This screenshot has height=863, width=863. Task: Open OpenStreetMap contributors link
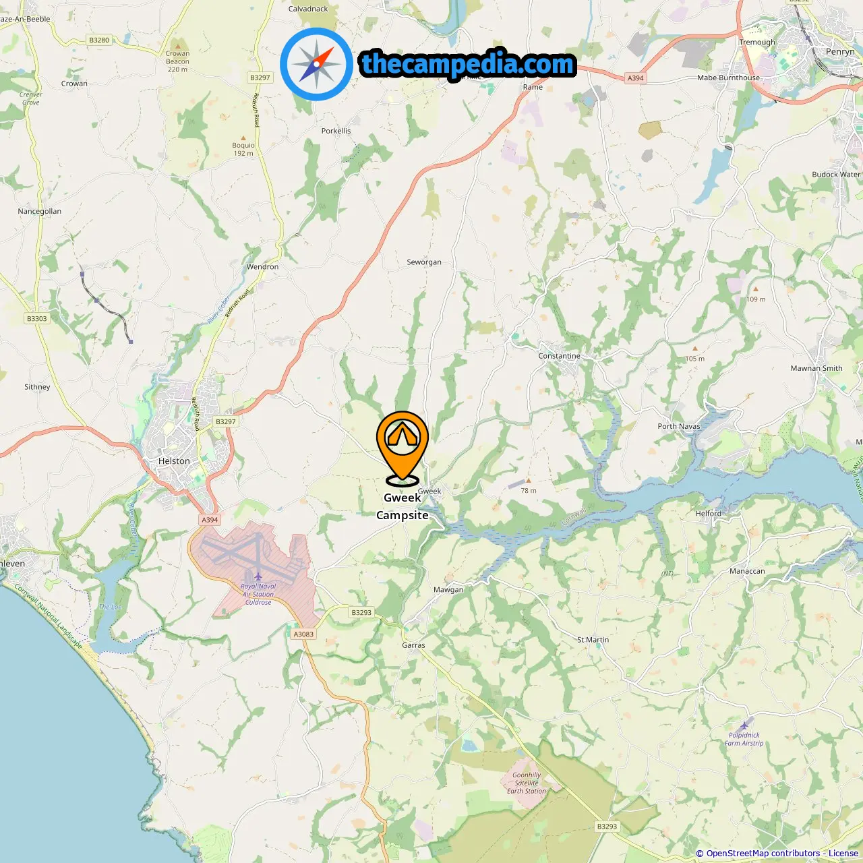coord(763,854)
